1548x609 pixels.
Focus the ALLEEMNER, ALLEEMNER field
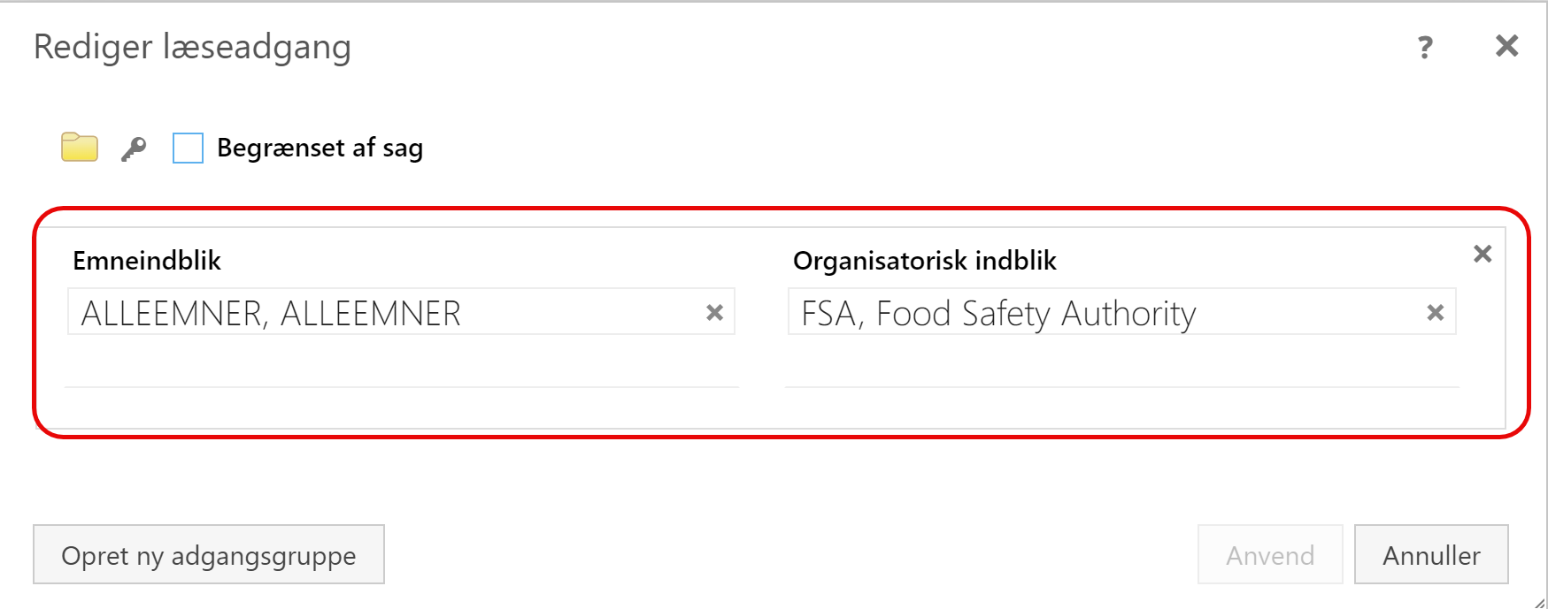pos(401,312)
